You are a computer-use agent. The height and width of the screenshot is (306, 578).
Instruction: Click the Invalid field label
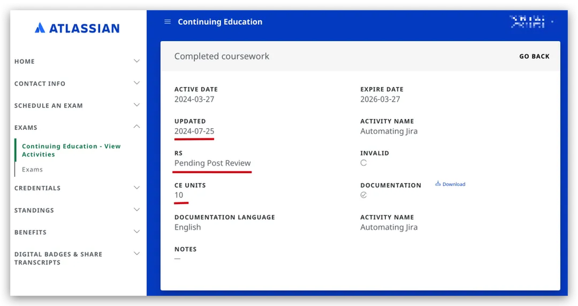coord(374,154)
